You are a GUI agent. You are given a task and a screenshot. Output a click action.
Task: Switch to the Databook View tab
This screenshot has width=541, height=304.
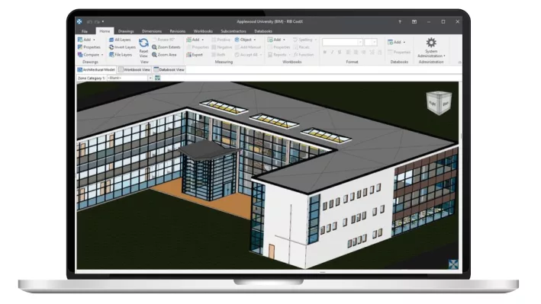point(169,69)
